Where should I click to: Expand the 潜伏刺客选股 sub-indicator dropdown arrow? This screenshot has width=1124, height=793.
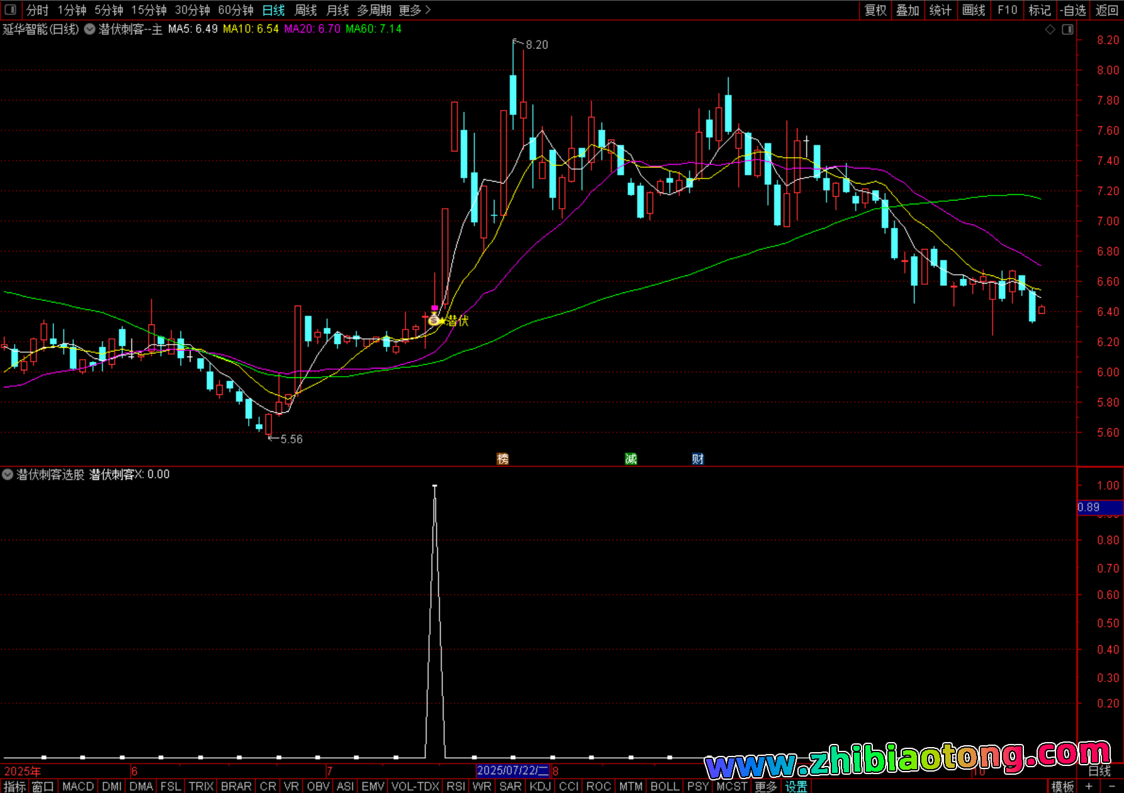[x=8, y=474]
